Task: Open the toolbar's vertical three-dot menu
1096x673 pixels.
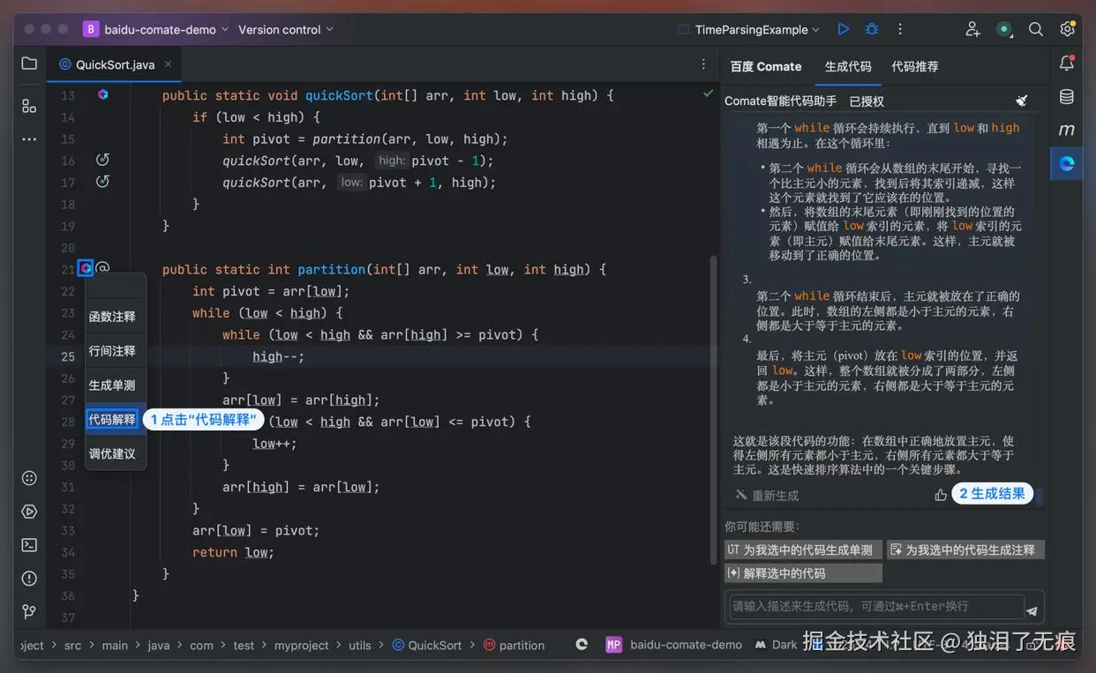Action: coord(900,29)
